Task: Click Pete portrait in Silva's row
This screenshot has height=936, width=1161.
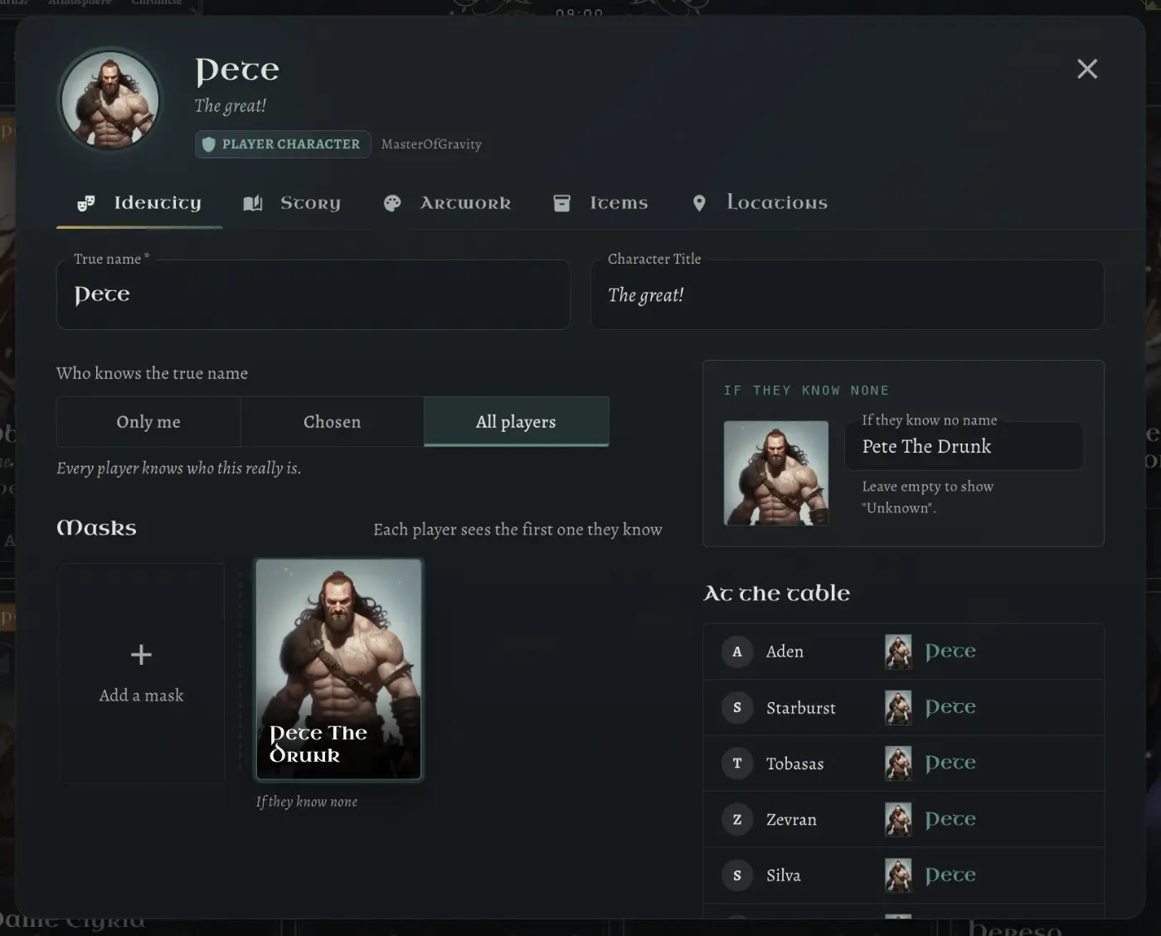Action: tap(898, 875)
